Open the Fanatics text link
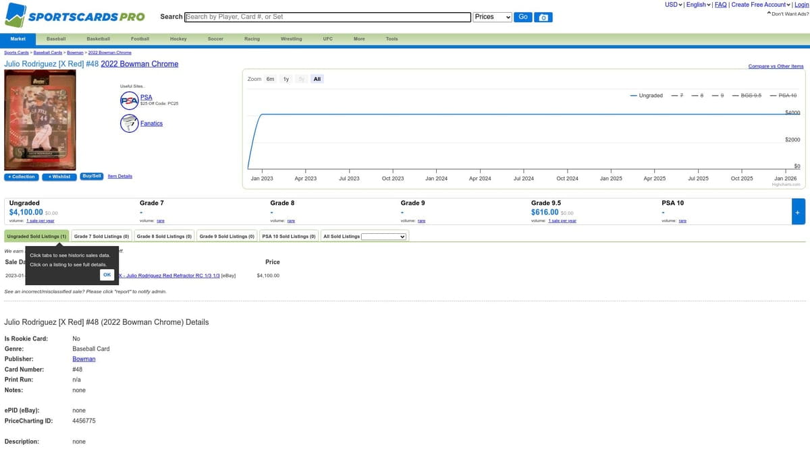 (x=151, y=123)
